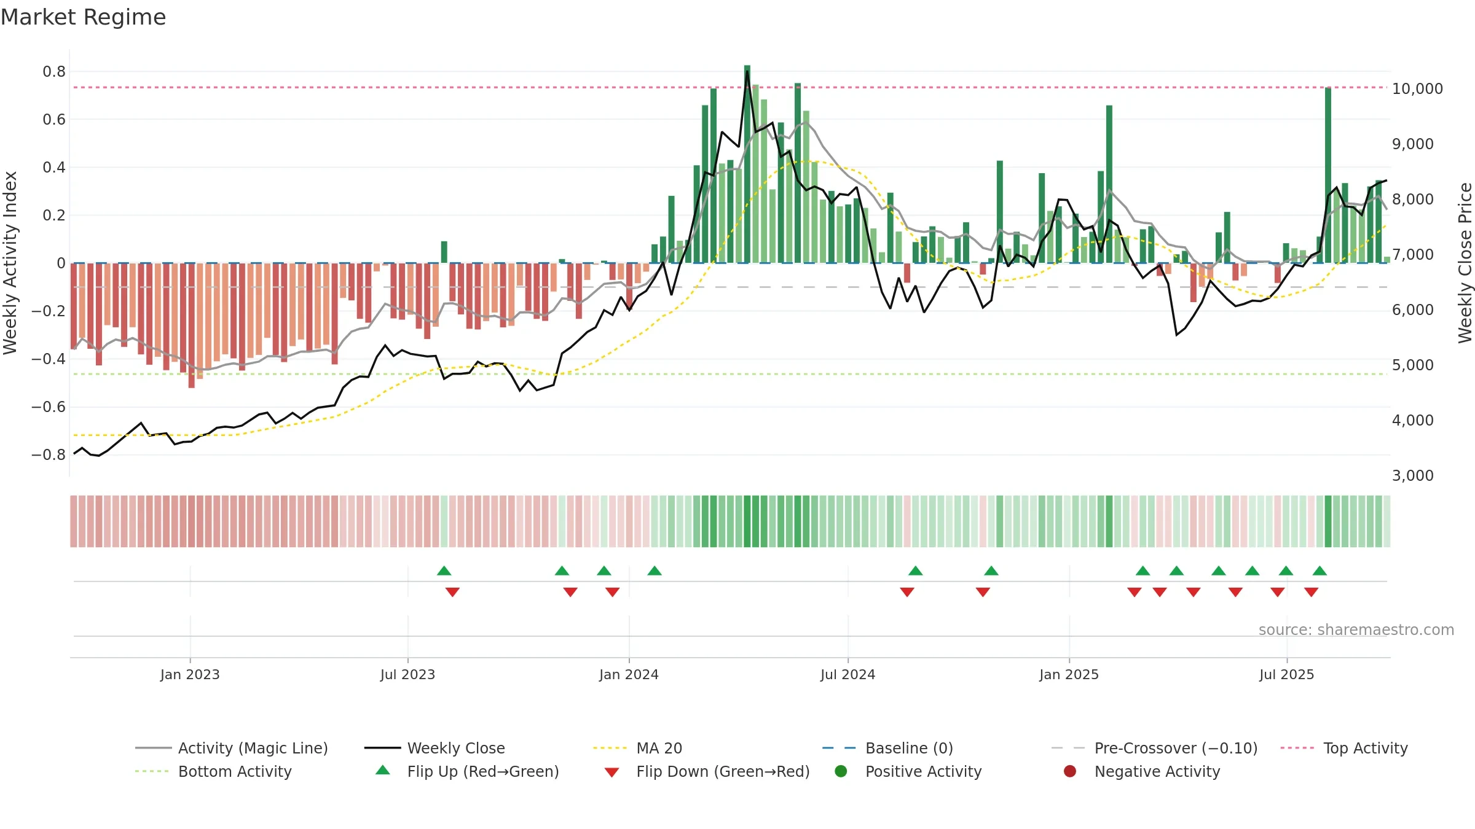Click the green flip-up triangle just after Jan 2024
The height and width of the screenshot is (829, 1475).
655,571
